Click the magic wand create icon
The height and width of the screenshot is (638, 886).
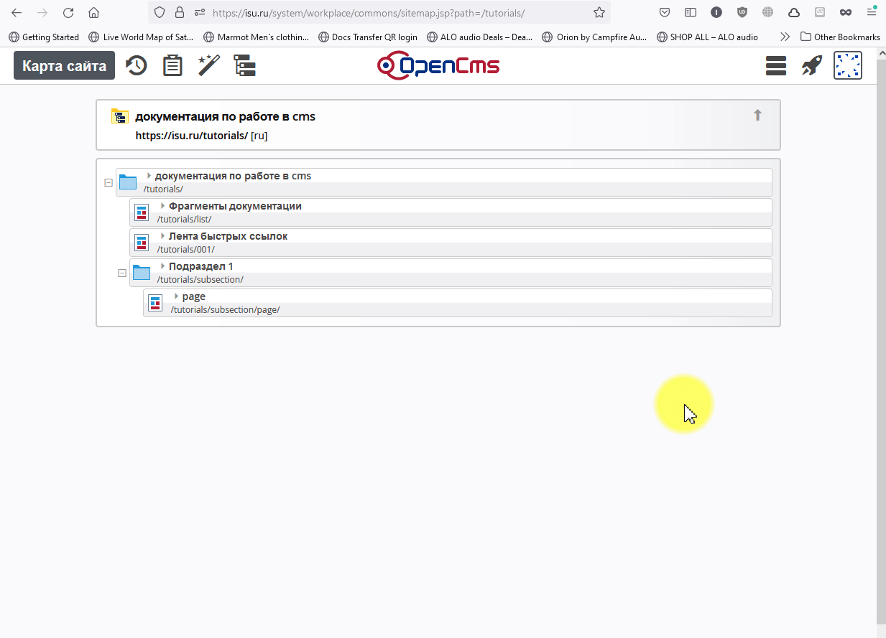[208, 66]
